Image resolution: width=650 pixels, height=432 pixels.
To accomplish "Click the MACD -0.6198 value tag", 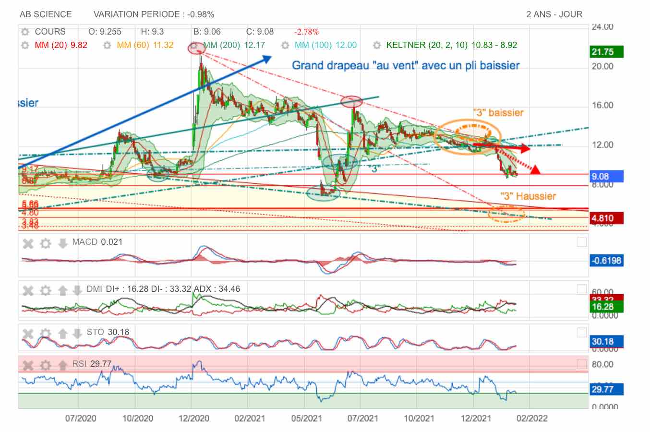I will point(607,261).
